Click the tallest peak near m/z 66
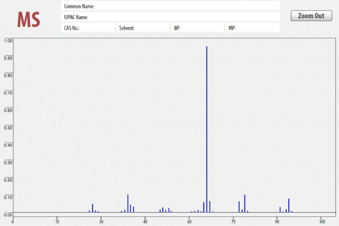The image size is (339, 226). [x=206, y=129]
